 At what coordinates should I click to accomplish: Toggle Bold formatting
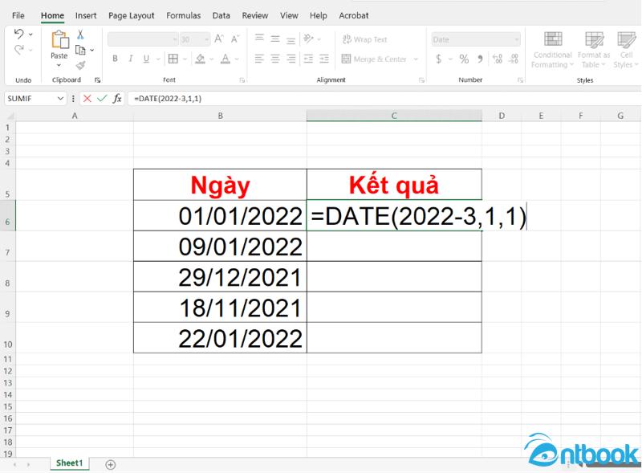coord(115,59)
